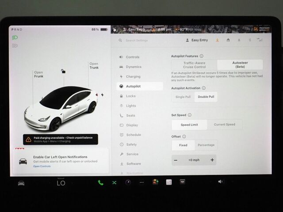Open the Easy Entry profile in settings header
This screenshot has height=212, width=283.
[197, 40]
